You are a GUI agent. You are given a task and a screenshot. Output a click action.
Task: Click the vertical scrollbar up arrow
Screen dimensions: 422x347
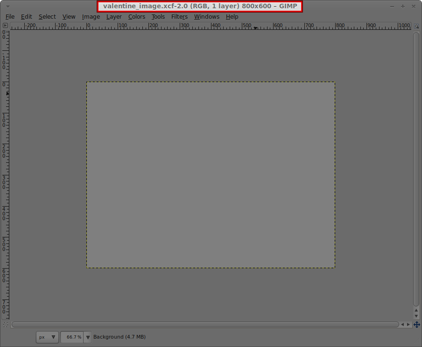click(416, 310)
